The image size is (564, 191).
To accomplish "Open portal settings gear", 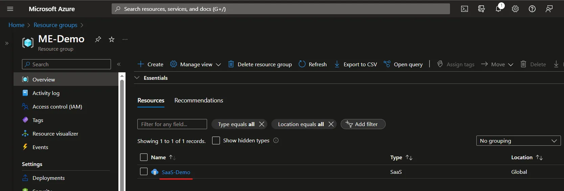I will (x=515, y=9).
